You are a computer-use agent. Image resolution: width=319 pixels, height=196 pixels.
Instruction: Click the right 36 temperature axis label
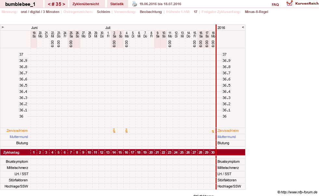(225, 116)
